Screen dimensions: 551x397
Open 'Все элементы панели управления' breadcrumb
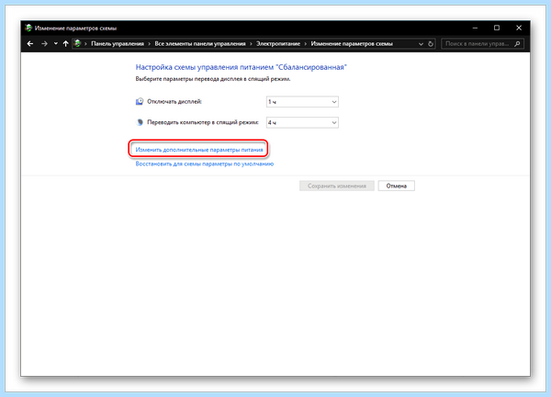200,43
